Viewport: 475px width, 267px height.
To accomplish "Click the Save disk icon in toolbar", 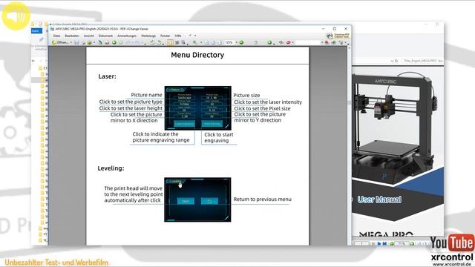I will 76,42.
